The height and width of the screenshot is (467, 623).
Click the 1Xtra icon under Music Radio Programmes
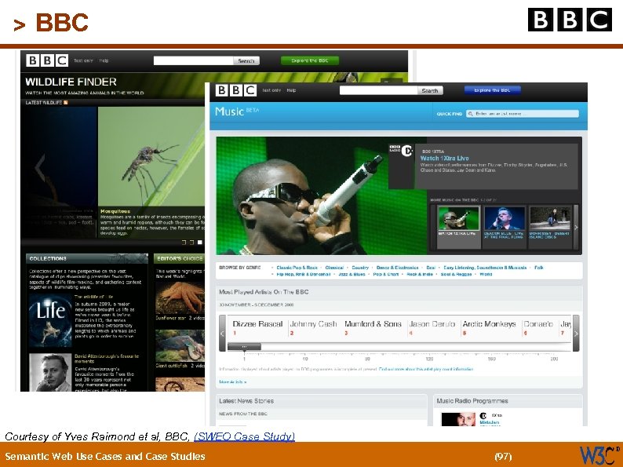tap(483, 416)
